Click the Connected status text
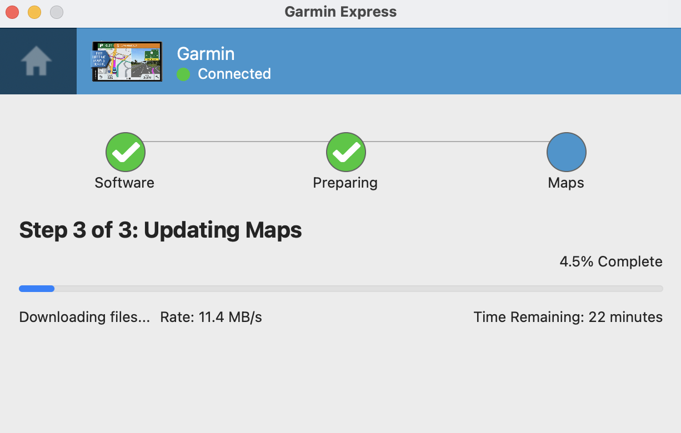 point(234,74)
